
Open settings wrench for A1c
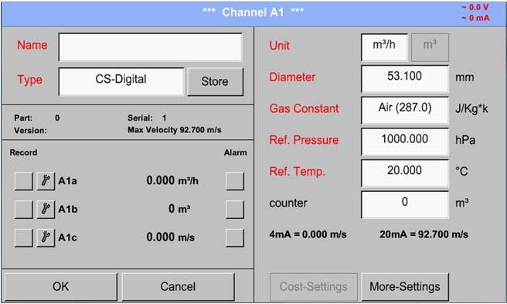(46, 237)
